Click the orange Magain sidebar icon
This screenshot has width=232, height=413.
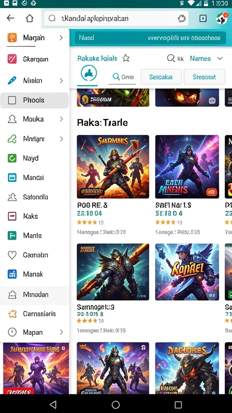(12, 38)
